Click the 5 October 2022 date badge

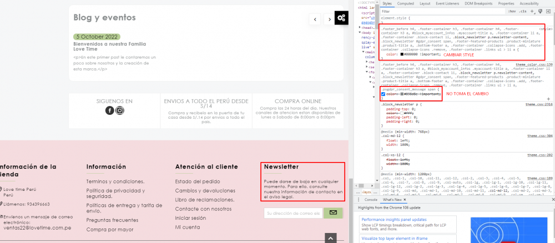pyautogui.click(x=97, y=37)
